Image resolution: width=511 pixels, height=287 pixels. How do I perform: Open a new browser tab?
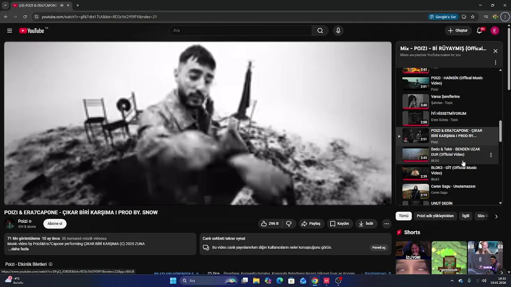[77, 6]
